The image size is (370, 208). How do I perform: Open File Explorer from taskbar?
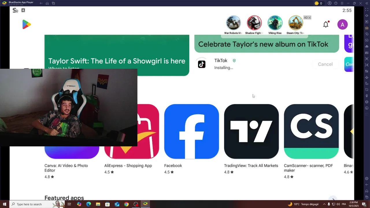[98, 204]
